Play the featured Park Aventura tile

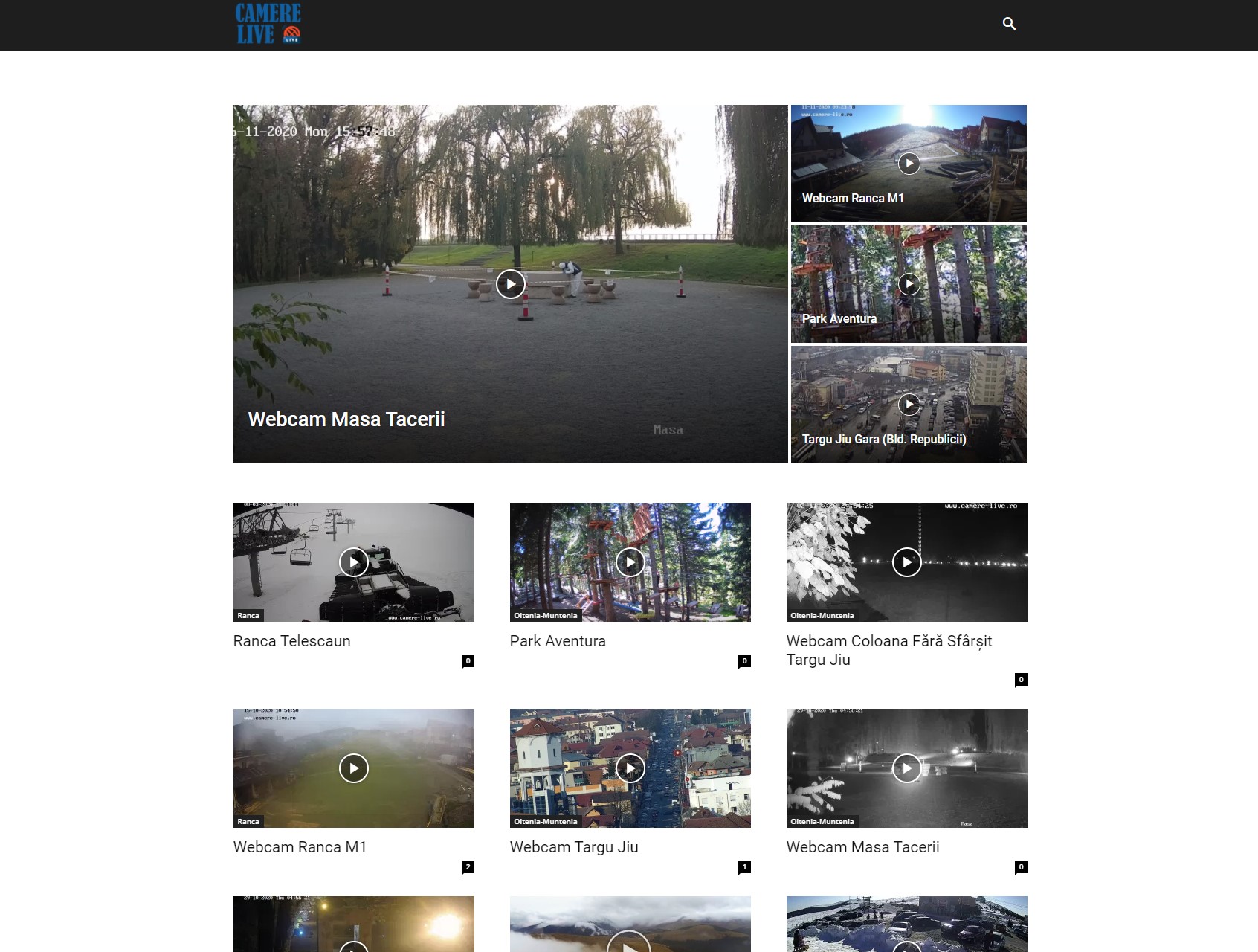909,284
